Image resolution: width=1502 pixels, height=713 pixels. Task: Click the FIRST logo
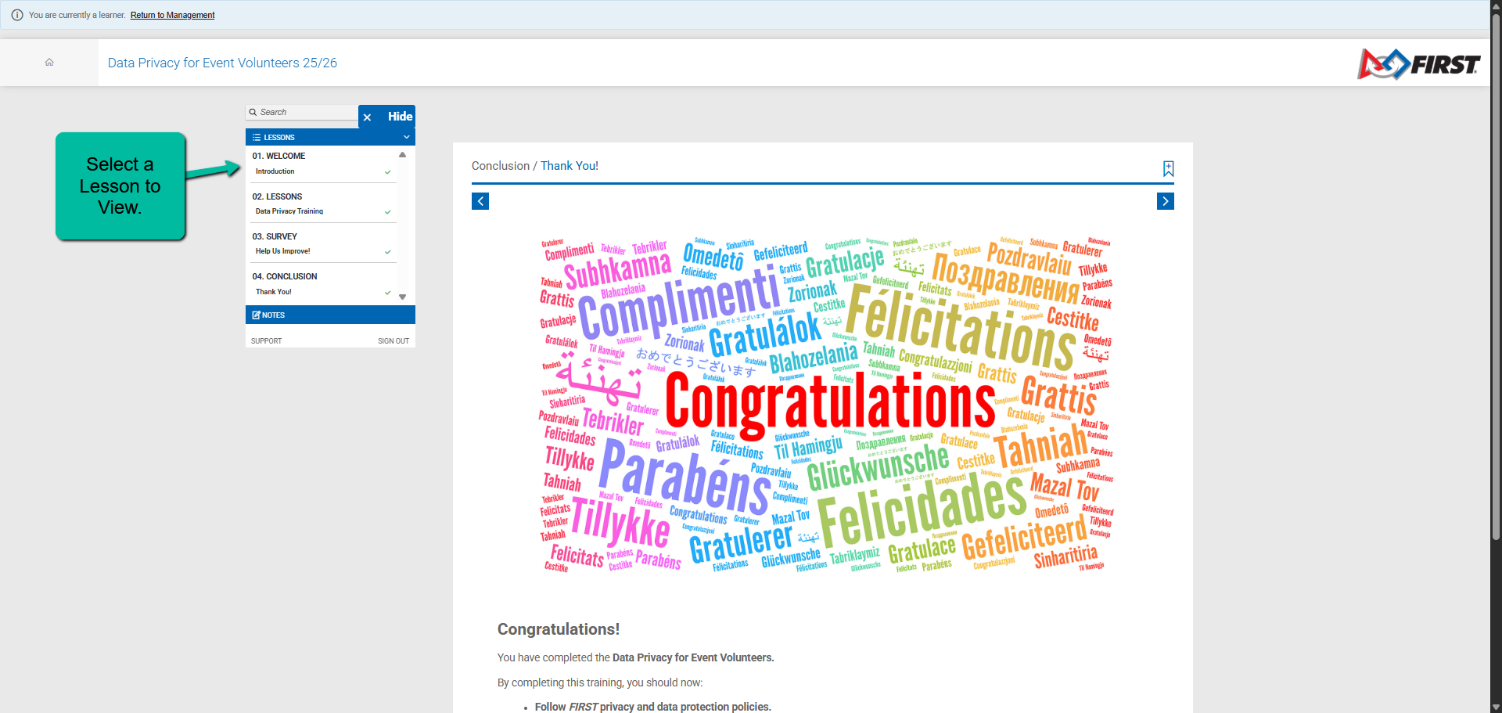(1418, 64)
